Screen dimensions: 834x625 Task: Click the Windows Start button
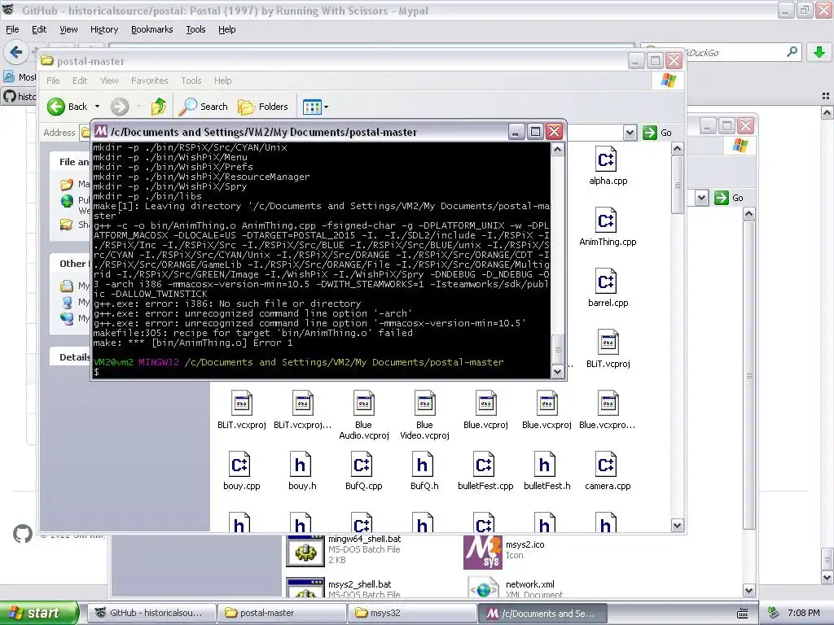point(38,614)
